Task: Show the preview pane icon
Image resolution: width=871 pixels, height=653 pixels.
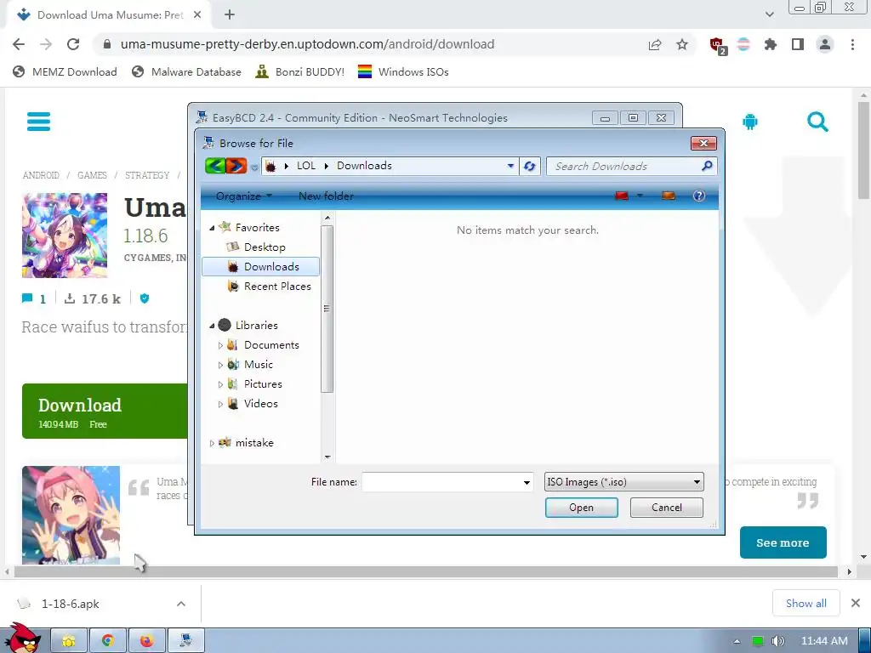Action: [x=669, y=196]
